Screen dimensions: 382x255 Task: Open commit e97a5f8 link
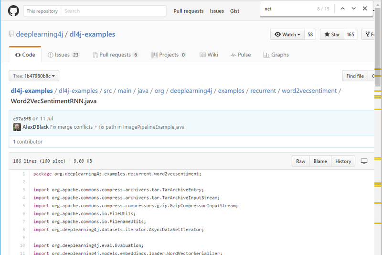[x=22, y=119]
